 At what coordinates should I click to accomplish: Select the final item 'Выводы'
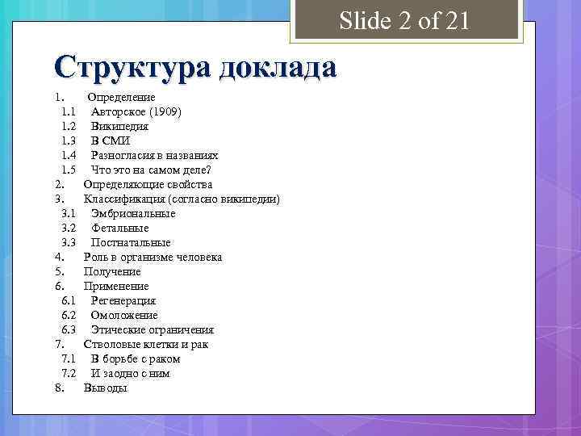coord(106,388)
